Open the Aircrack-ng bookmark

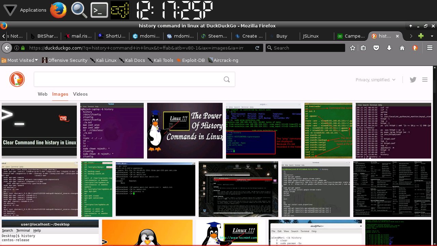pos(223,60)
